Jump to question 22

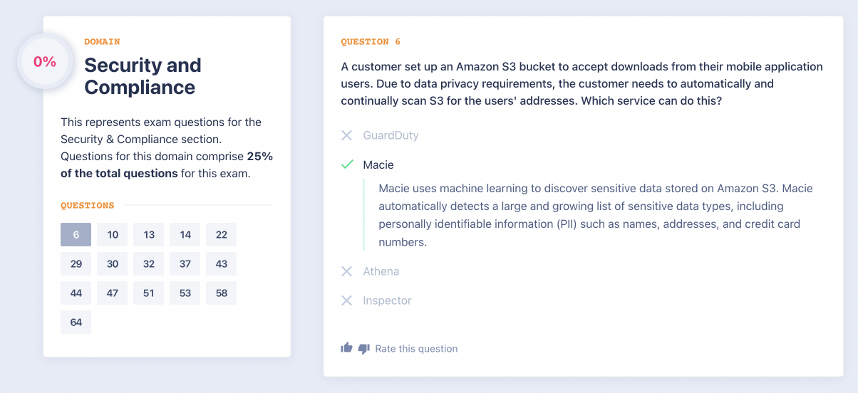click(222, 235)
